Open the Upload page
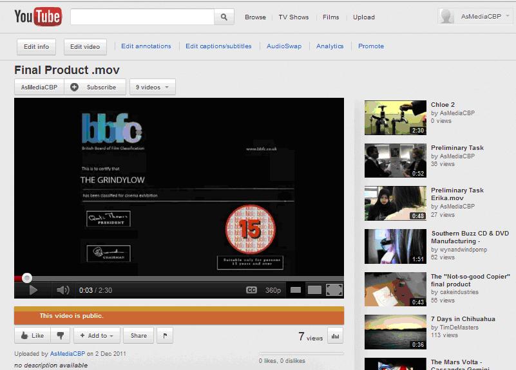516x370 pixels. [x=363, y=17]
